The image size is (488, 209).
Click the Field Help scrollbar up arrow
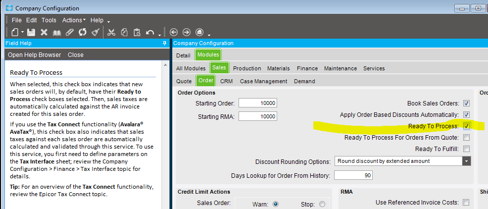tap(165, 65)
